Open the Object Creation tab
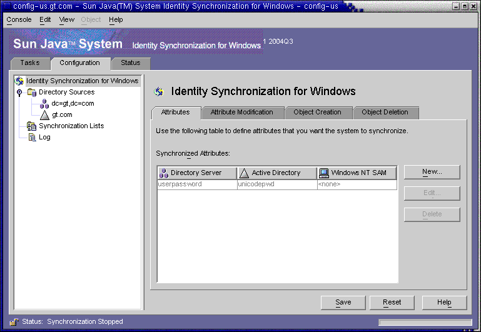The height and width of the screenshot is (332, 481). 318,113
